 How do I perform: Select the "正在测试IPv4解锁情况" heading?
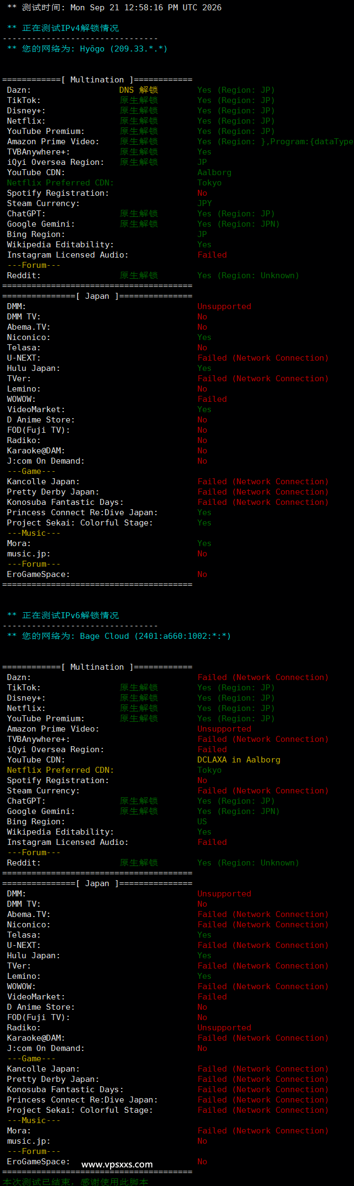70,28
